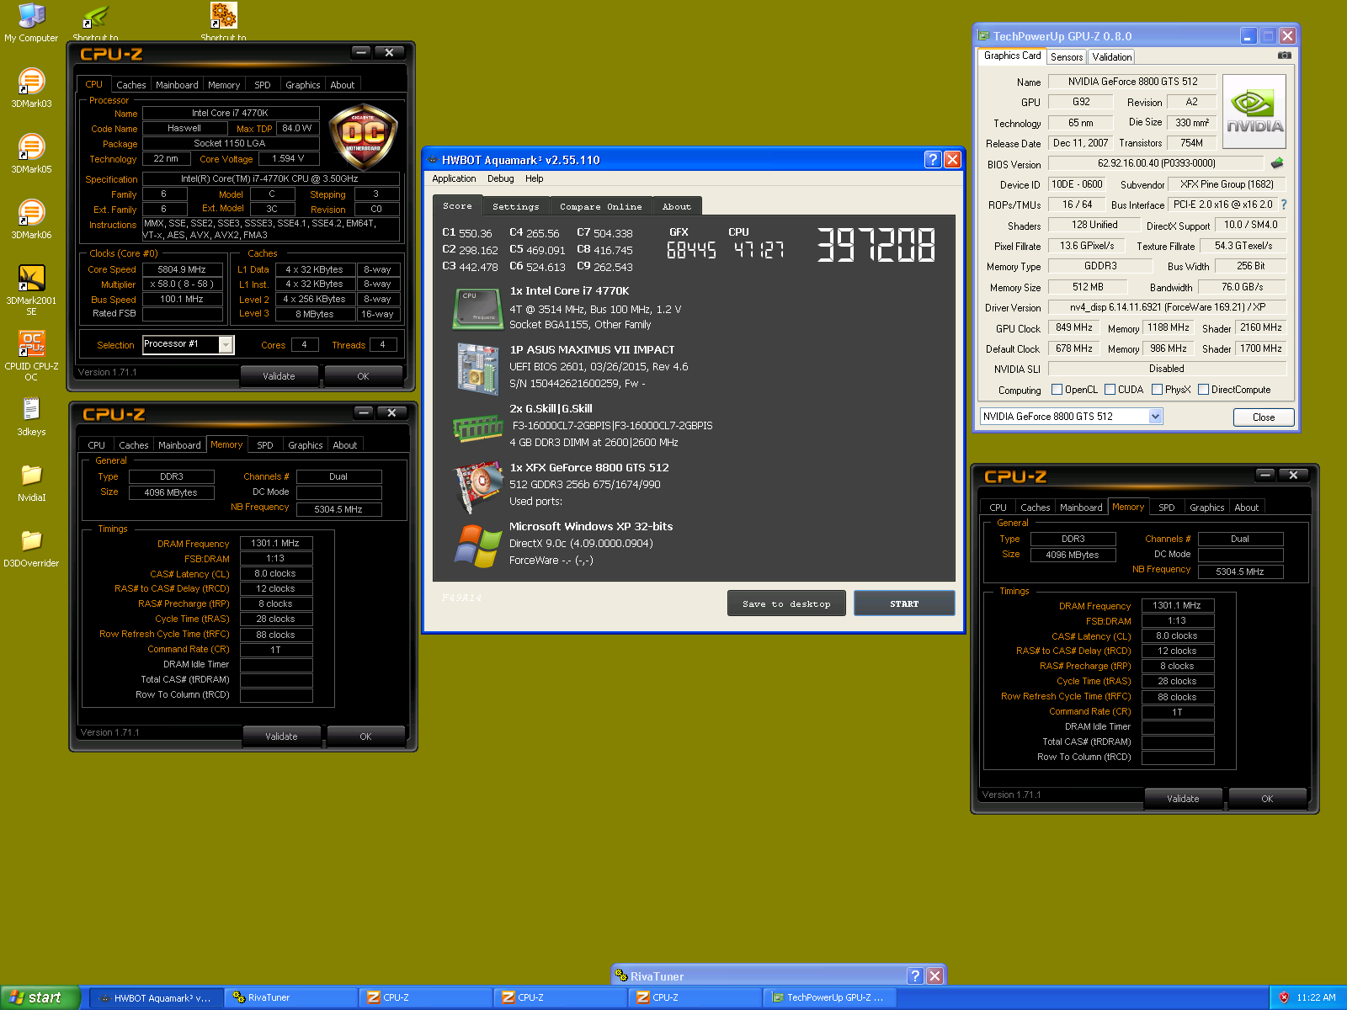
Task: Open Caches tab in top-left CPU-Z window
Action: pyautogui.click(x=131, y=85)
